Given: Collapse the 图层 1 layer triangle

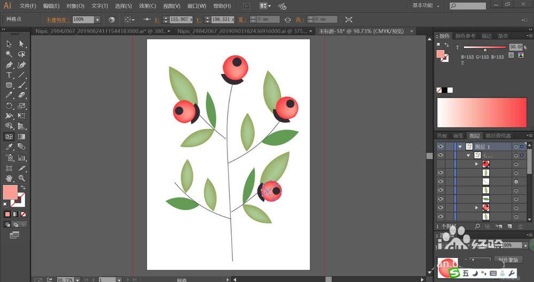Looking at the screenshot, I should coord(460,147).
